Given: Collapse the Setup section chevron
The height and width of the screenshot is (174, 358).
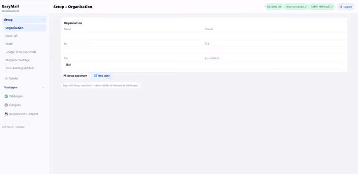Looking at the screenshot, I should (43, 20).
